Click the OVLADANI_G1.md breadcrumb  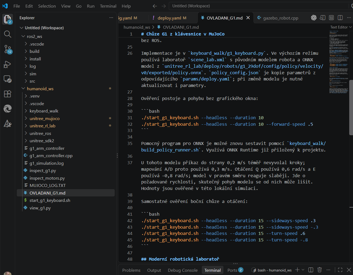(x=178, y=27)
